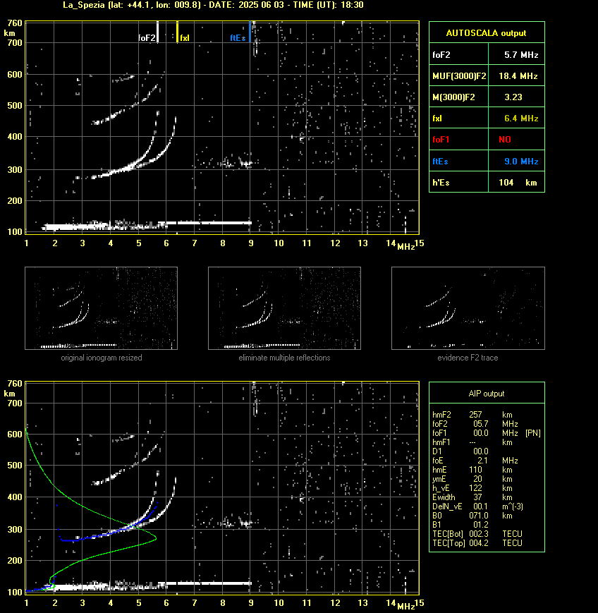Select the AUTOSCALA output header

(487, 33)
